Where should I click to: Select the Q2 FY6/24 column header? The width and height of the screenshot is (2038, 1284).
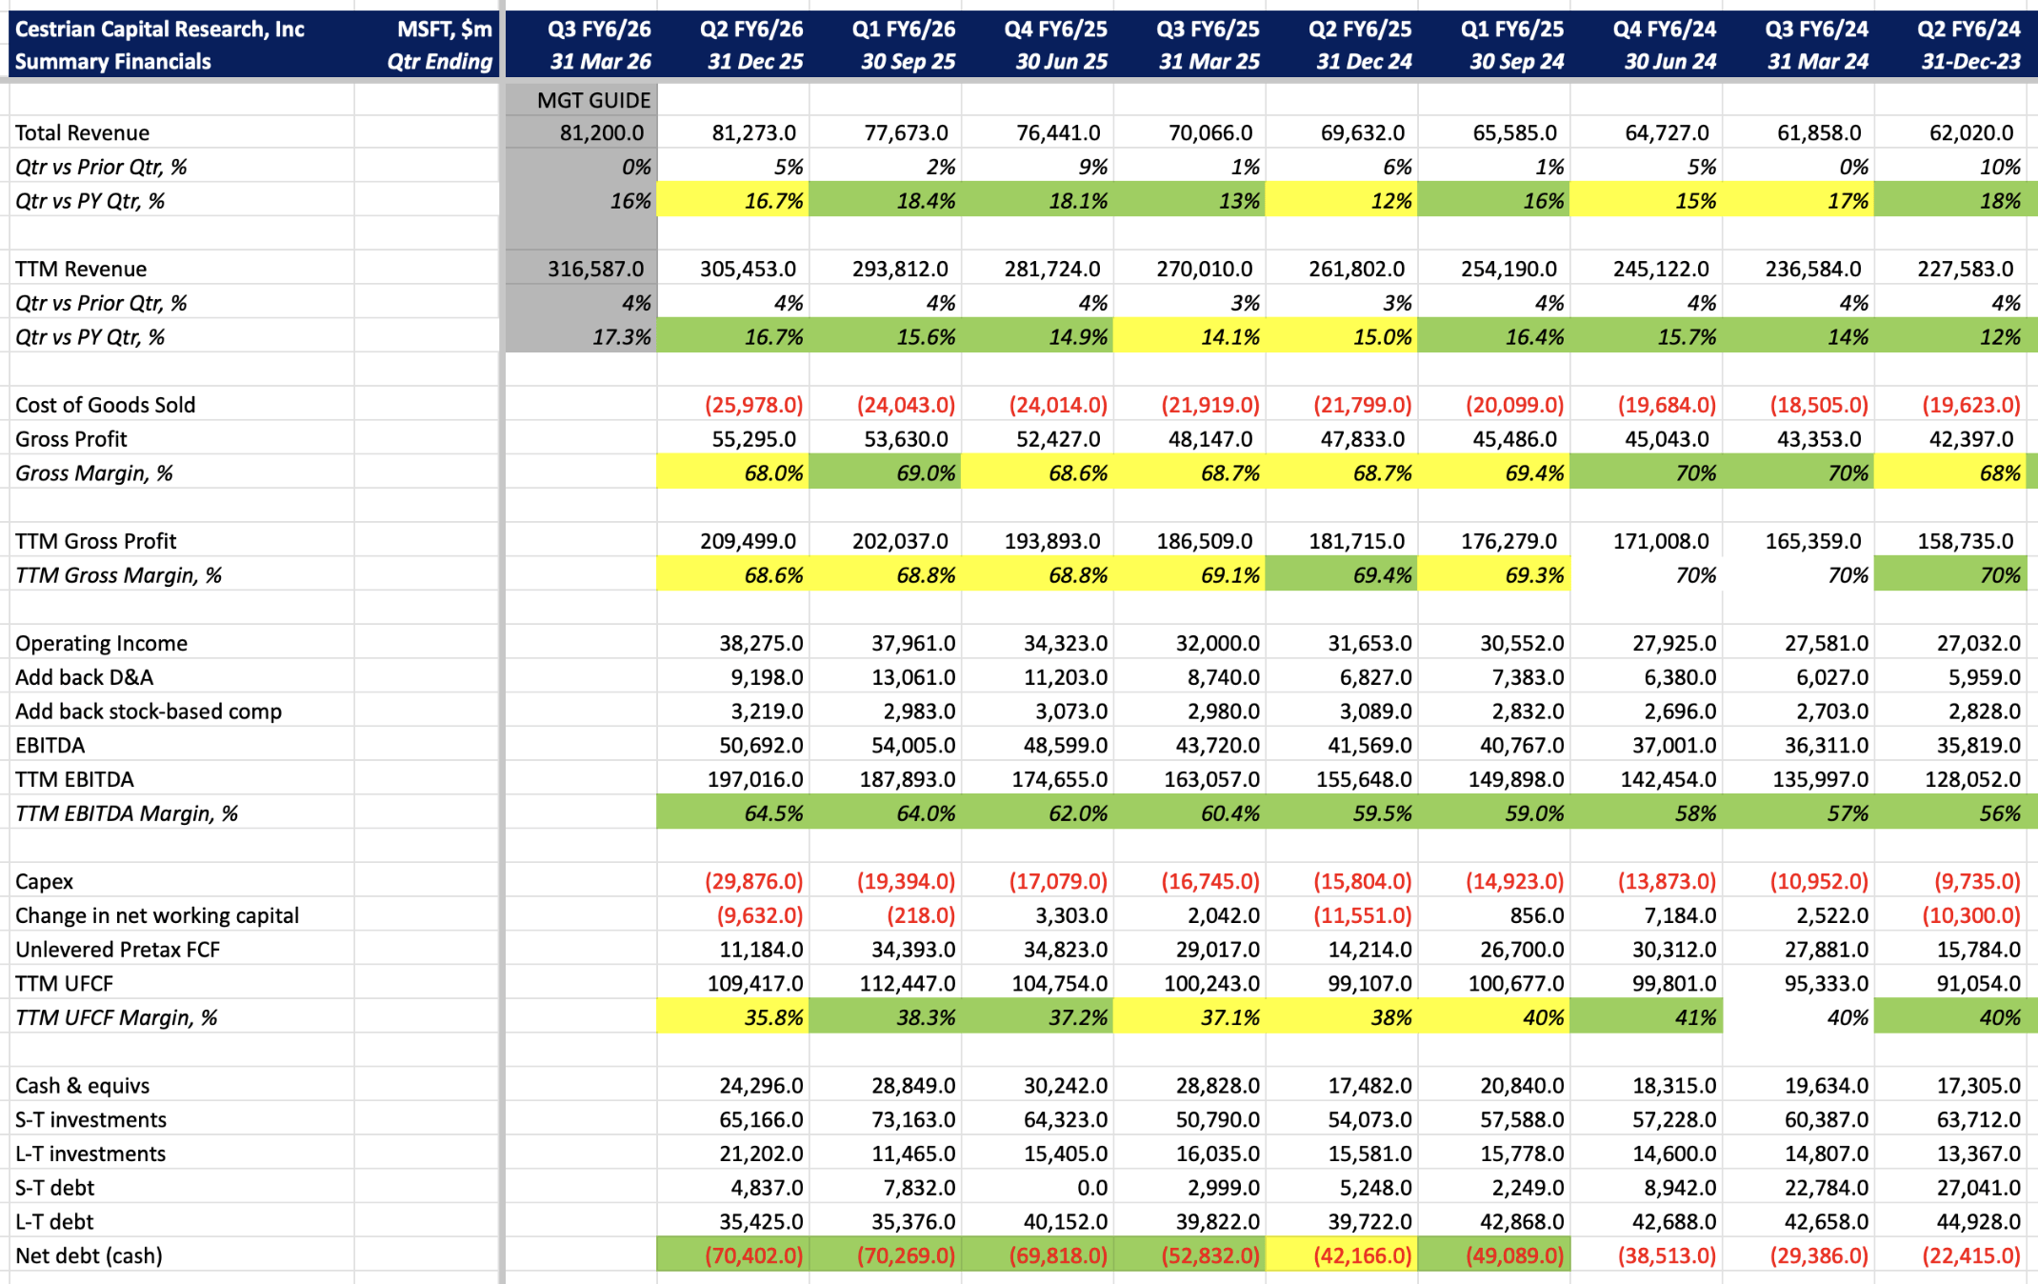coord(1968,29)
